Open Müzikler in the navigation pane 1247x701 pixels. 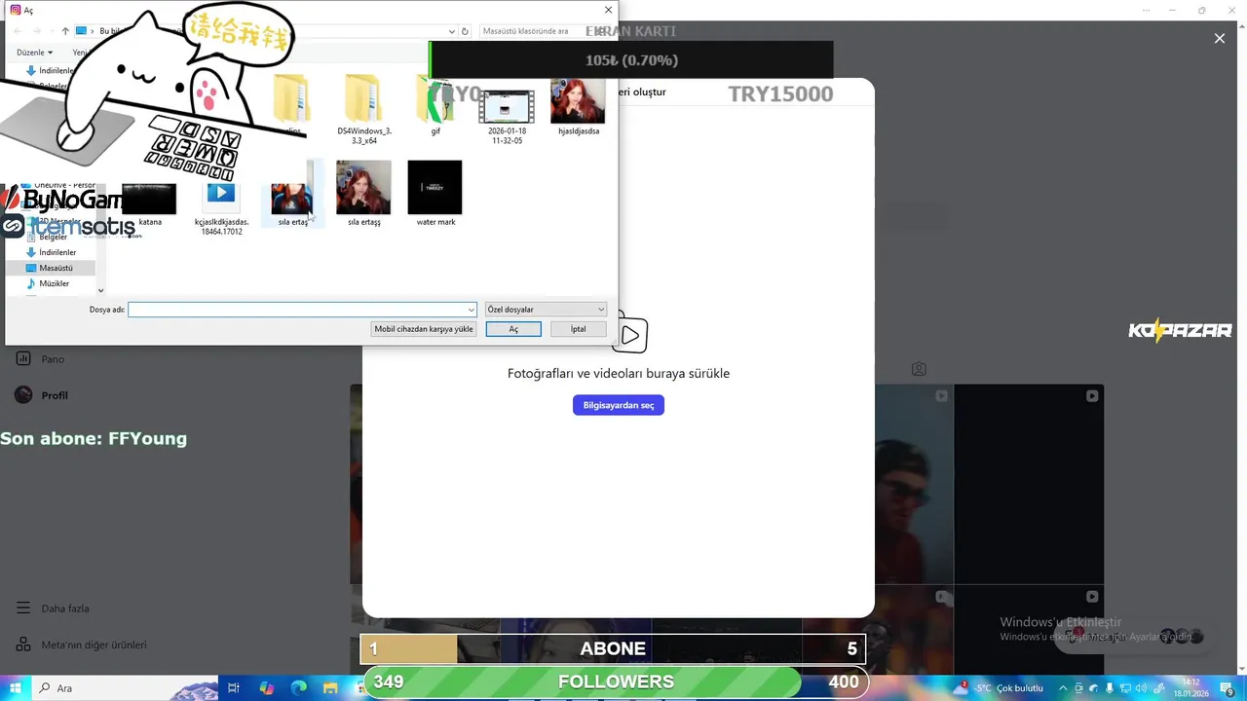pos(54,283)
